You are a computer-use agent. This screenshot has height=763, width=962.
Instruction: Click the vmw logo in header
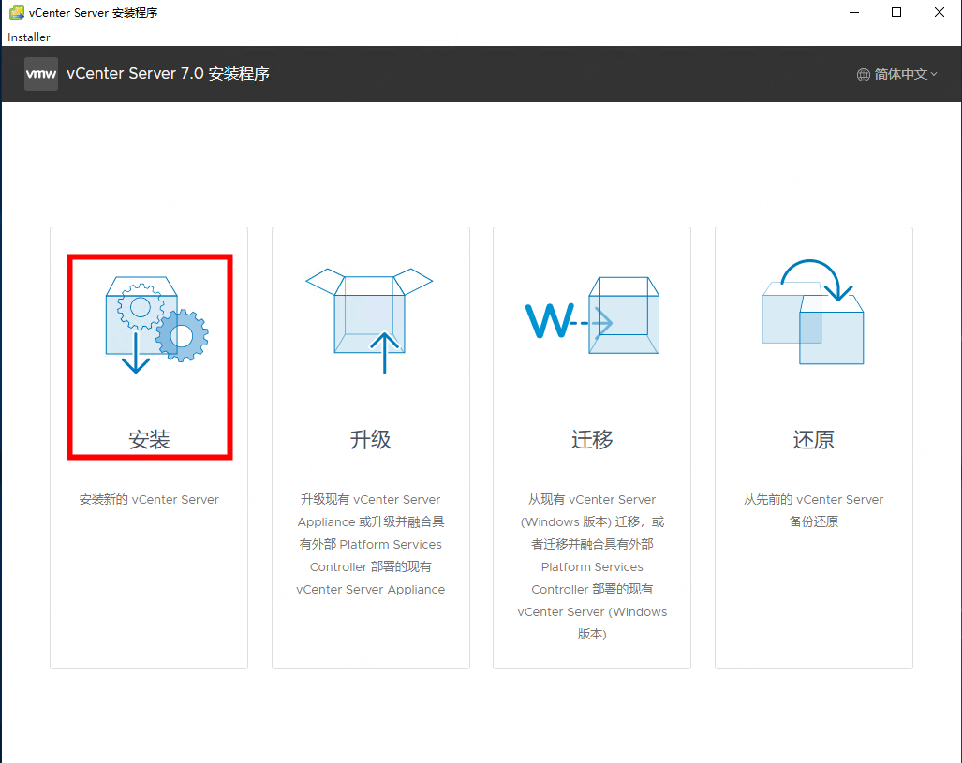[41, 74]
